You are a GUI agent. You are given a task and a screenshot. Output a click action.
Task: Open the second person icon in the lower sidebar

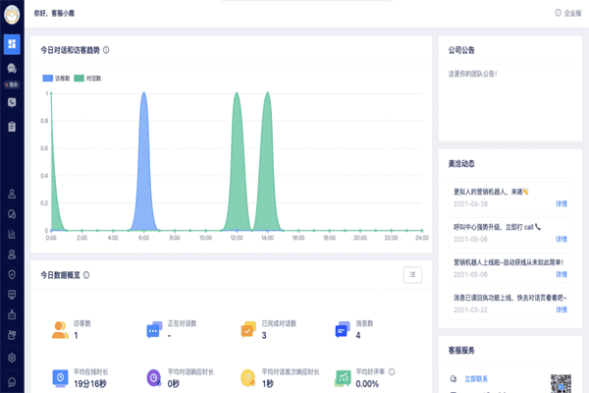coord(12,254)
